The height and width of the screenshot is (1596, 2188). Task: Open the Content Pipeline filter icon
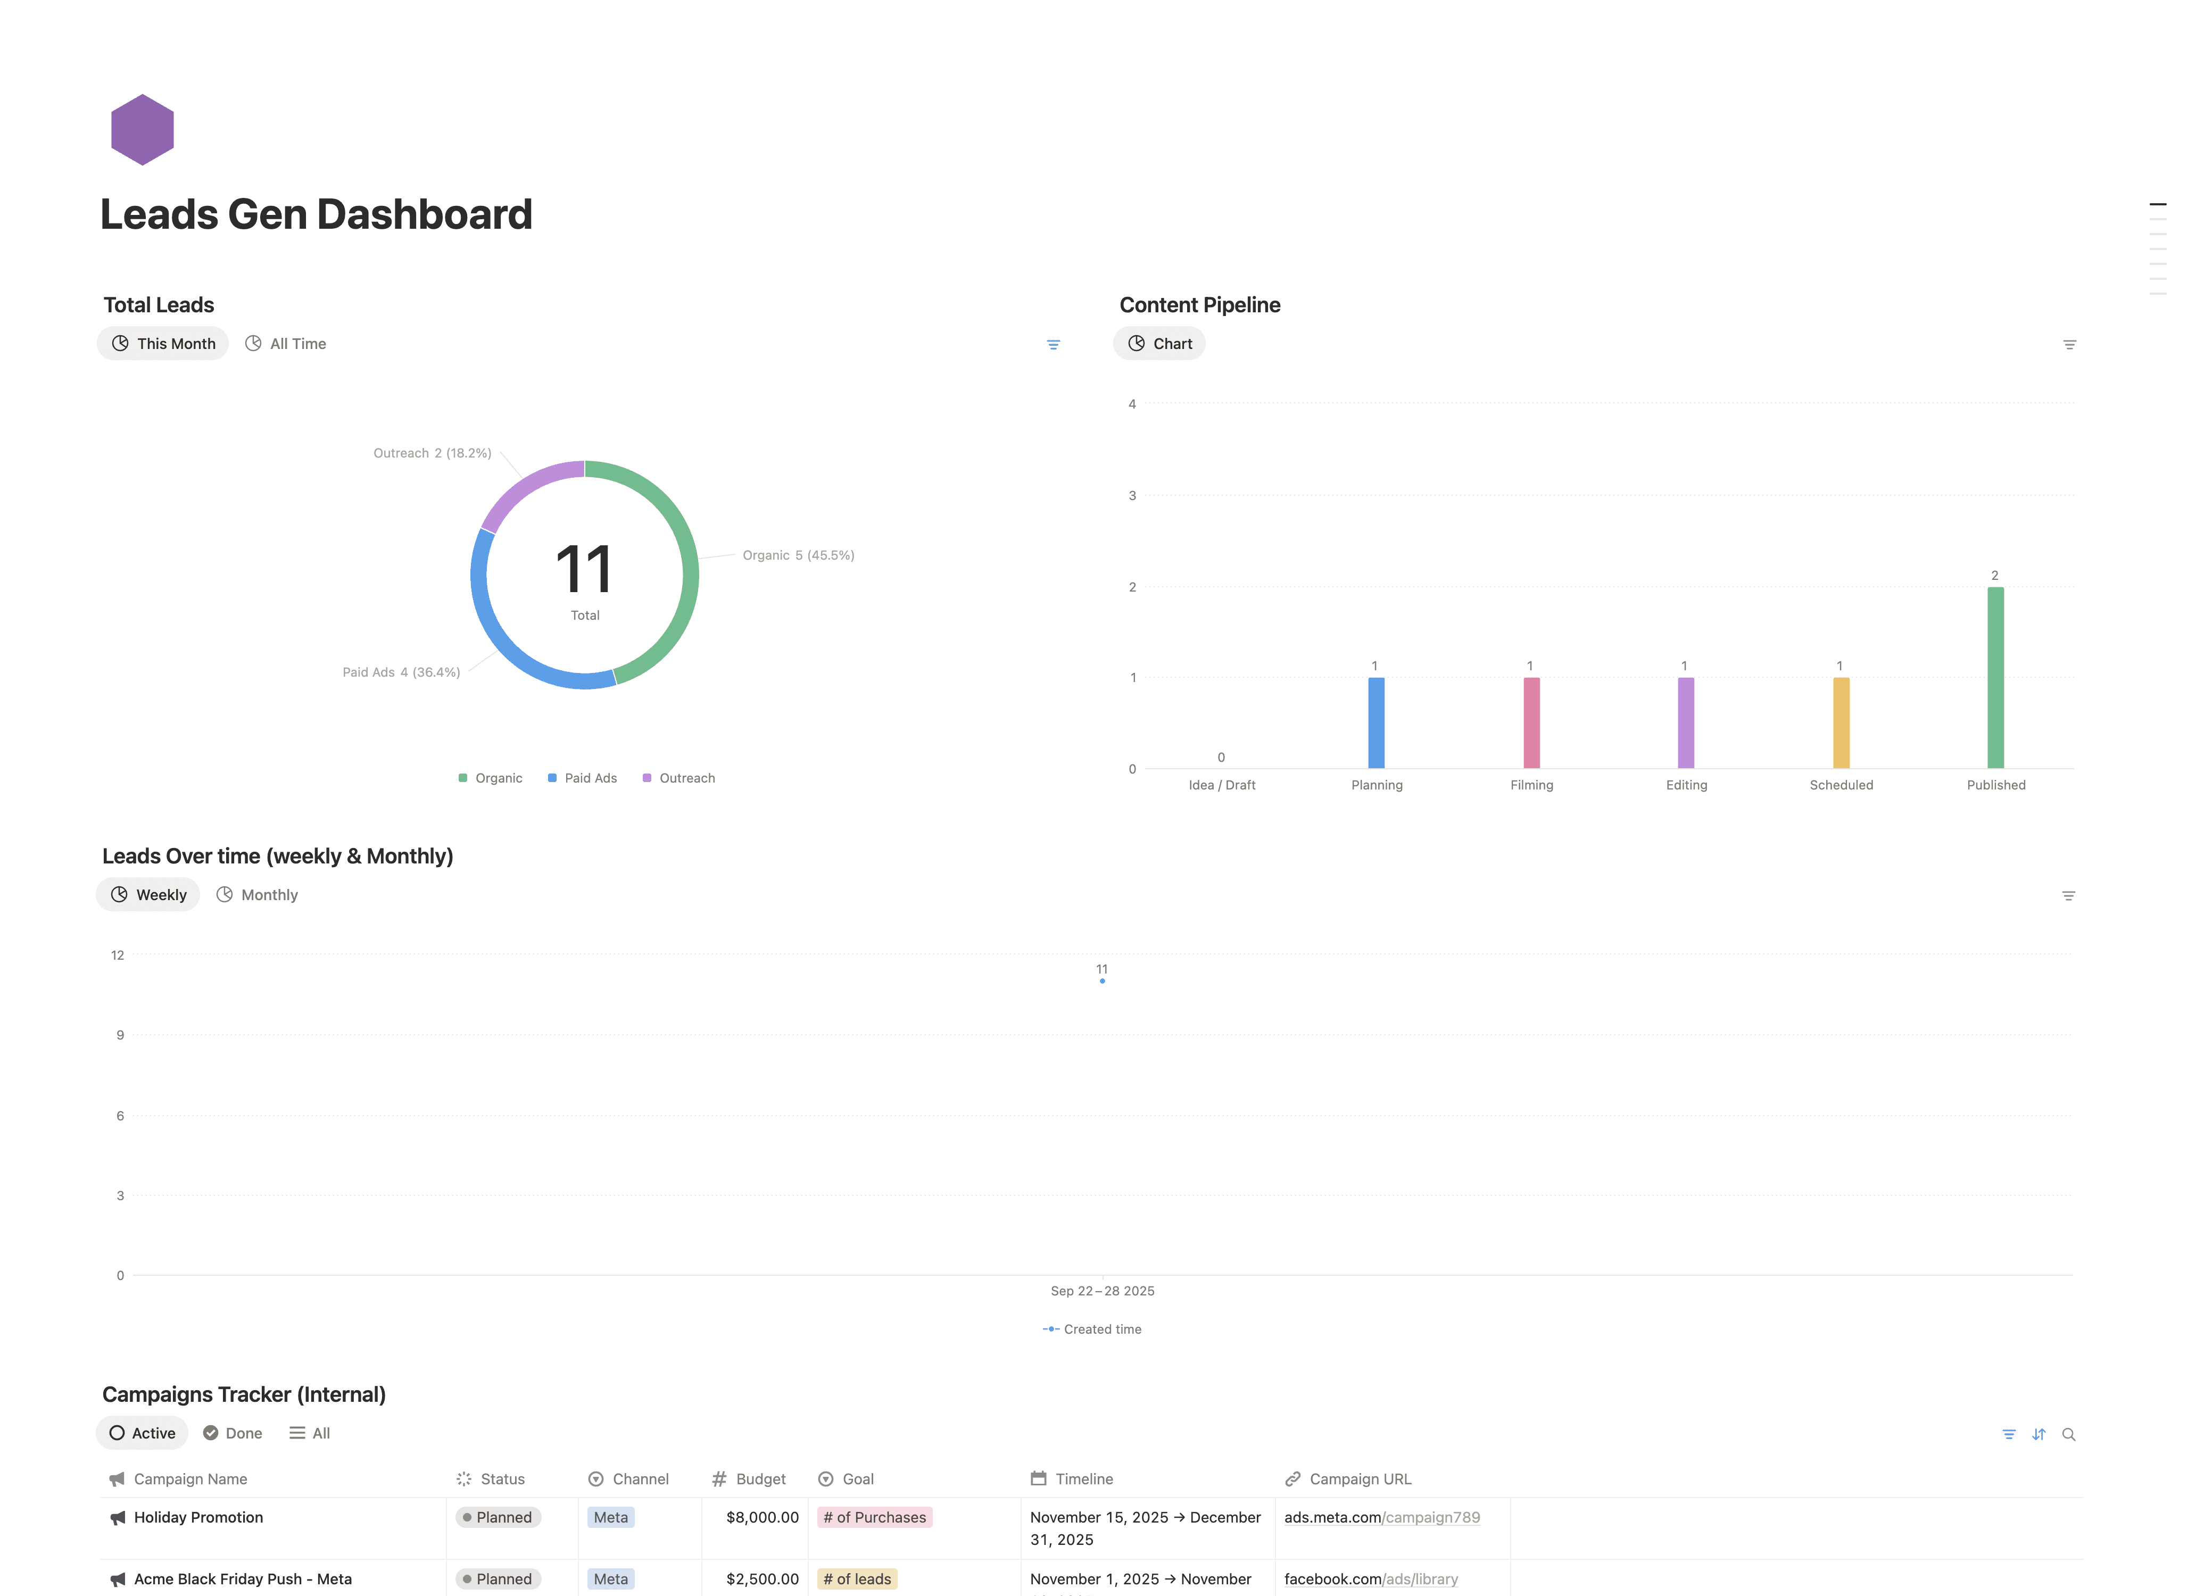pyautogui.click(x=2069, y=345)
